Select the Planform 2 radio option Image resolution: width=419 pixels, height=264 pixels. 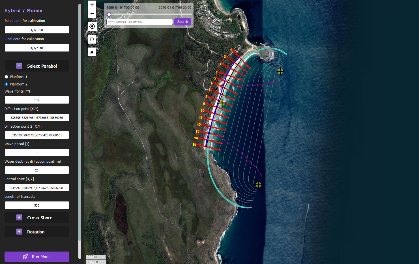coord(7,84)
